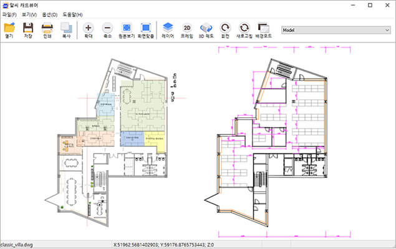The height and width of the screenshot is (249, 396).
Task: Toggle the 2D frame mode icon
Action: [x=187, y=28]
